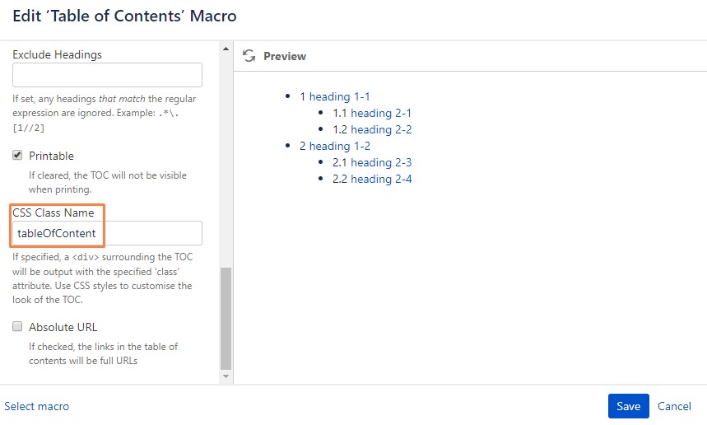
Task: Click the scrollbar down arrow in settings panel
Action: tap(226, 376)
